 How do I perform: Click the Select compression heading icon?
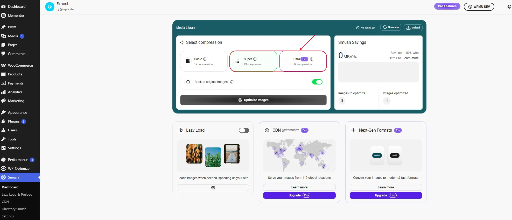pos(182,42)
